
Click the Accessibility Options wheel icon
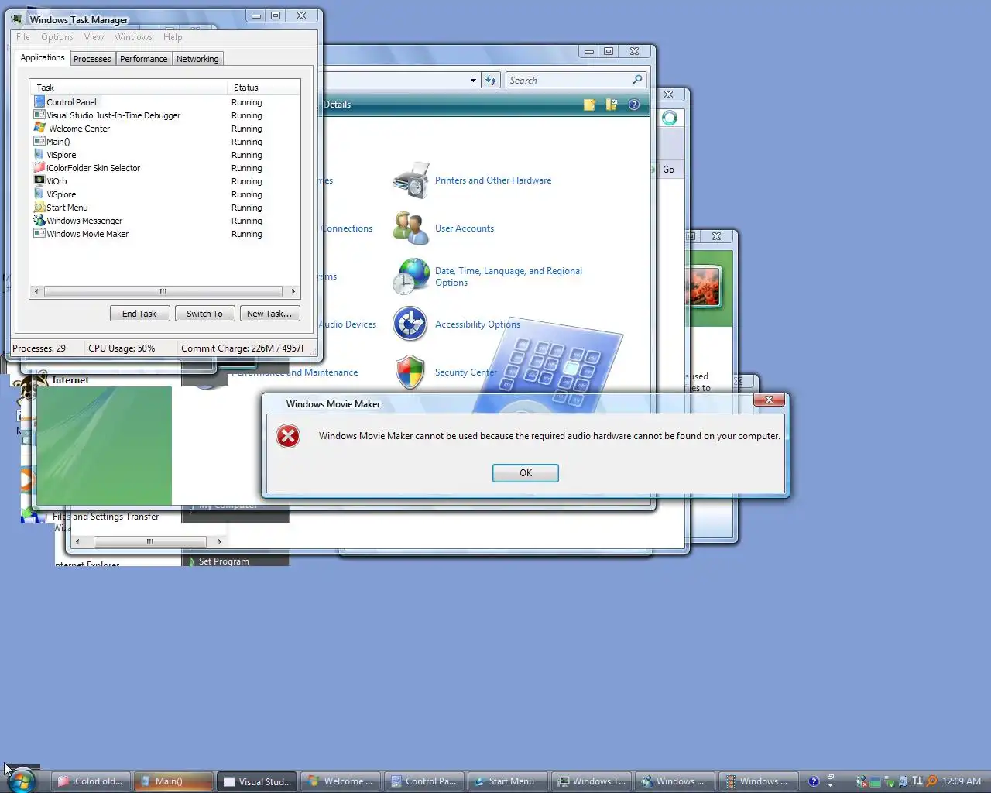(x=410, y=324)
